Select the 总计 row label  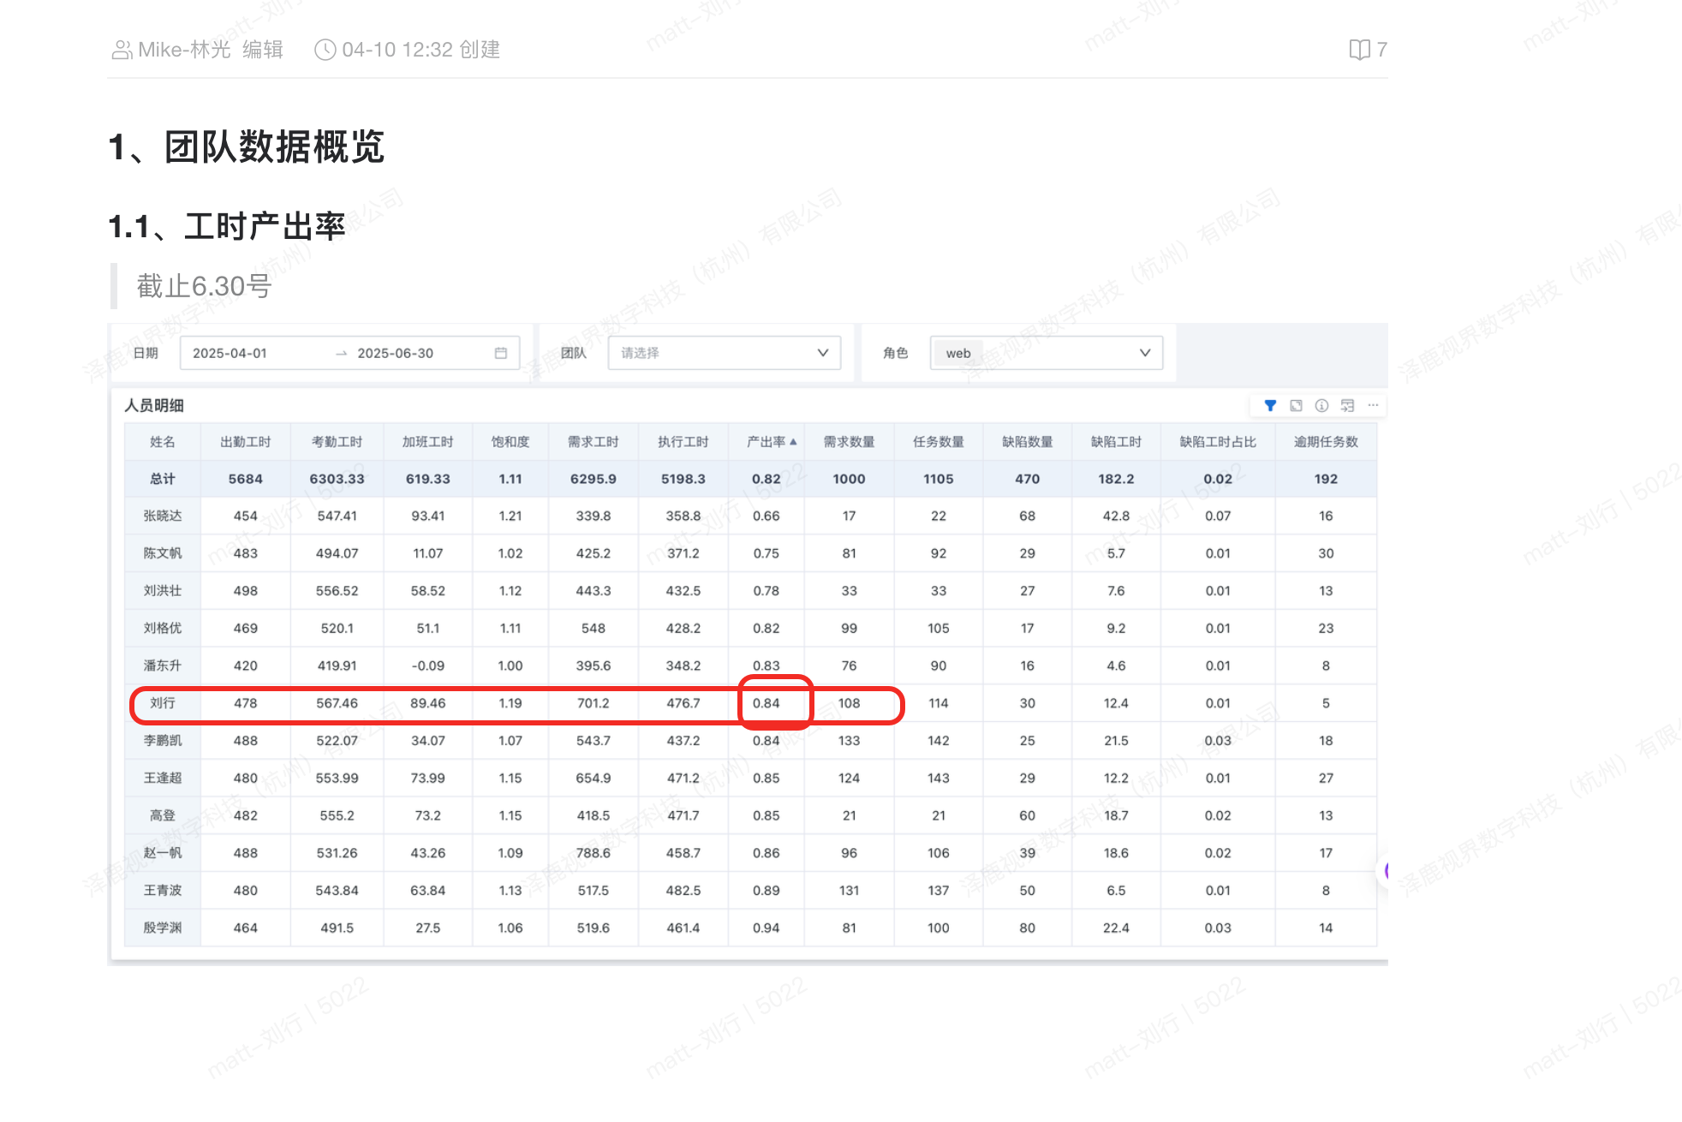163,479
